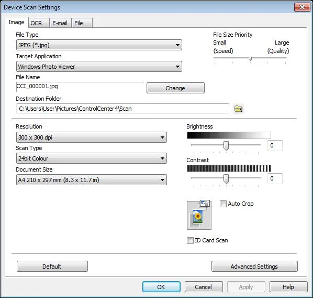
Task: Click the File Size Priority slider
Action: pyautogui.click(x=250, y=58)
